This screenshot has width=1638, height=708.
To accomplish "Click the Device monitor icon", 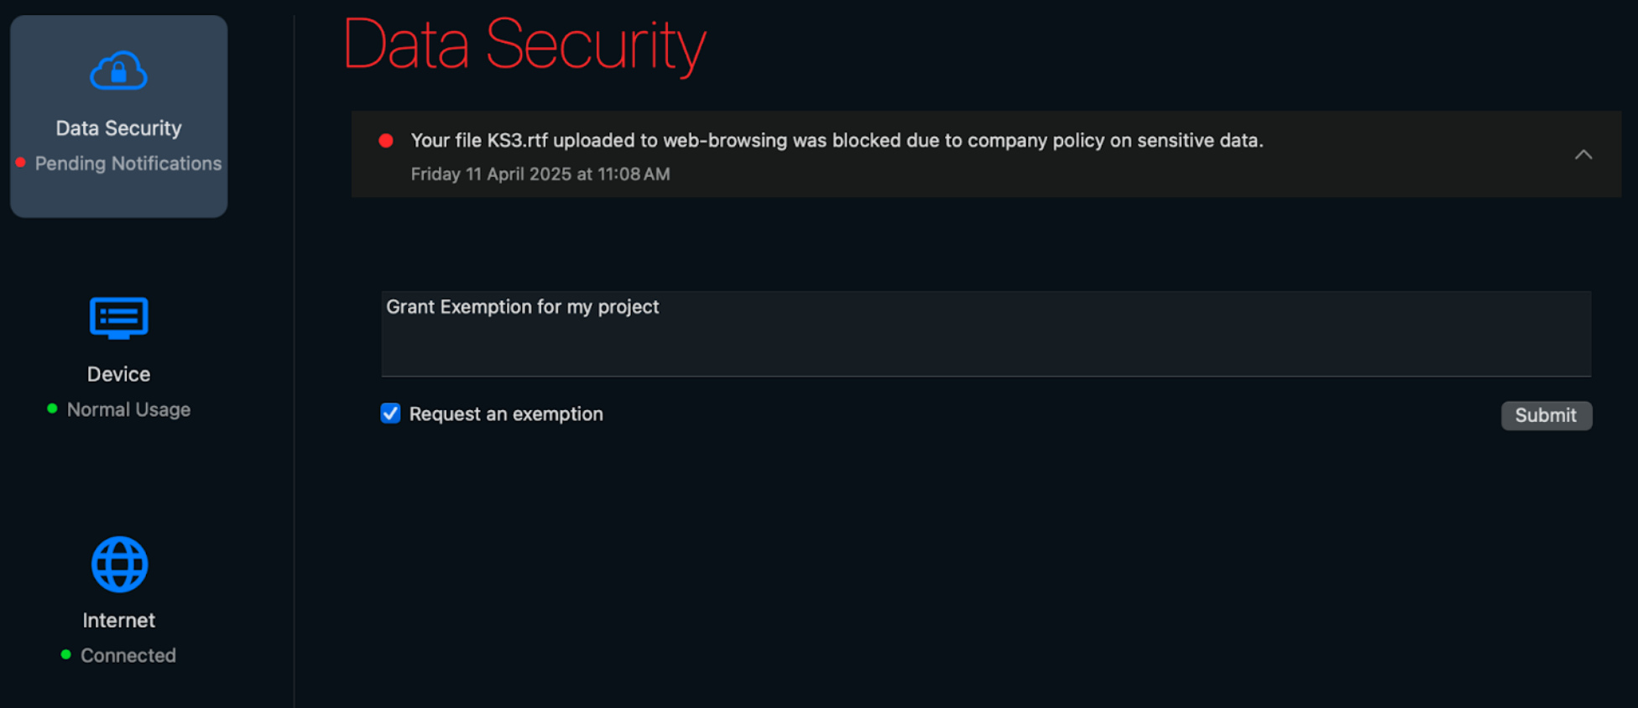I will (x=118, y=318).
